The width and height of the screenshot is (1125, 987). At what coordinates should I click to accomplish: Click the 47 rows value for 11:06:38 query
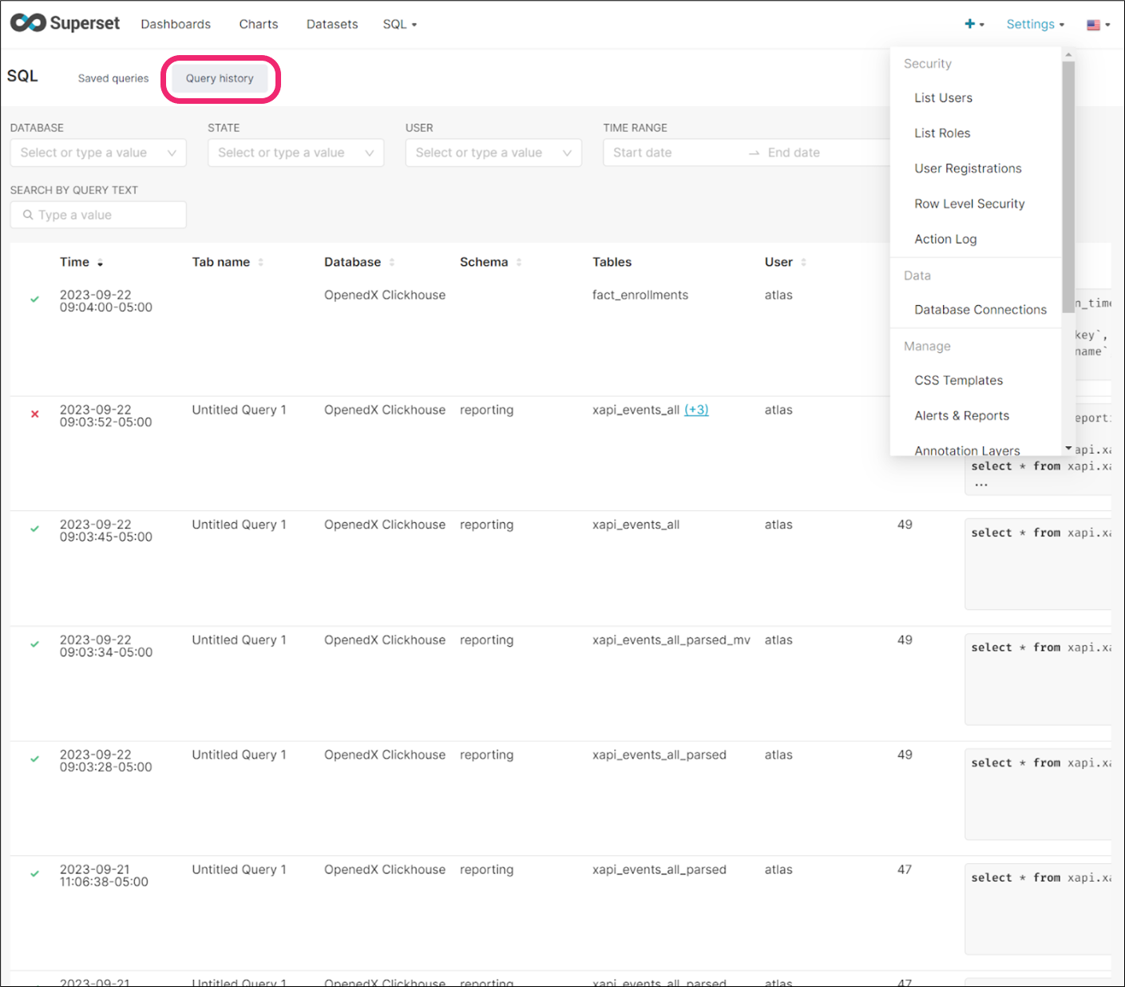[x=905, y=870]
